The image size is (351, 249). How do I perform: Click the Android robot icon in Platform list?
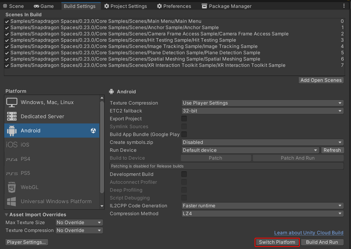12,131
